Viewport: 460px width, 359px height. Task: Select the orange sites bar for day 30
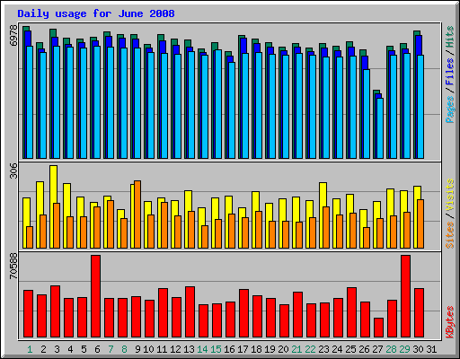click(420, 223)
